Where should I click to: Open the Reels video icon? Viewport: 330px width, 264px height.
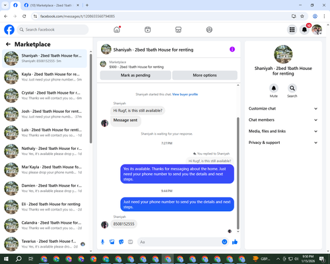click(x=148, y=30)
